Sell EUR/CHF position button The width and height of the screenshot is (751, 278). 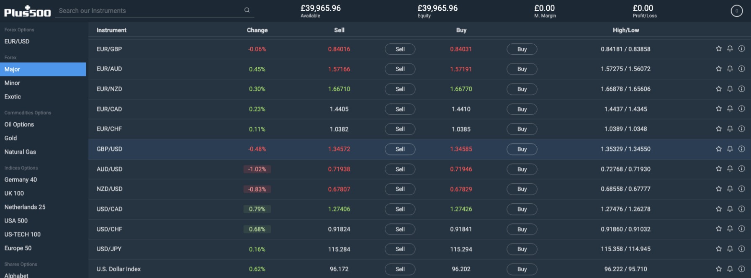tap(400, 129)
